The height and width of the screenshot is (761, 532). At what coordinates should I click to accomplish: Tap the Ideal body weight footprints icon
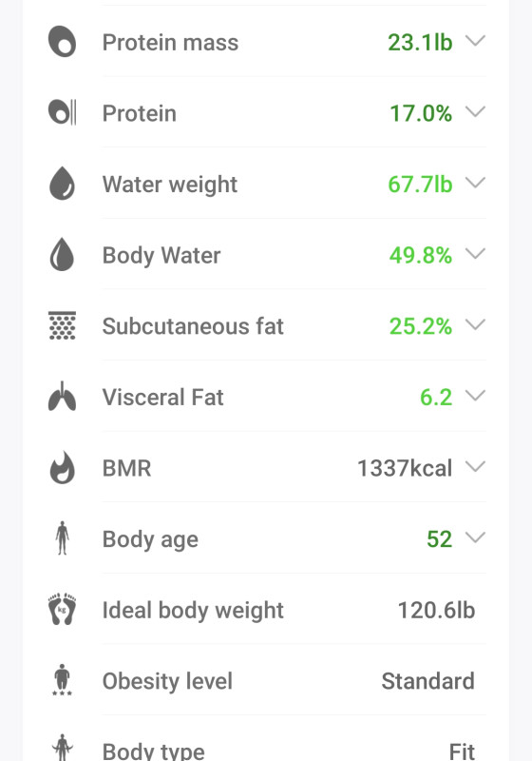62,609
